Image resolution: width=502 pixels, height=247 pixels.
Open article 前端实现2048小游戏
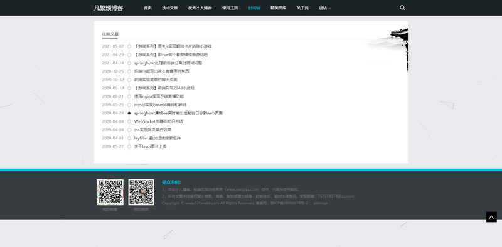[x=164, y=88]
